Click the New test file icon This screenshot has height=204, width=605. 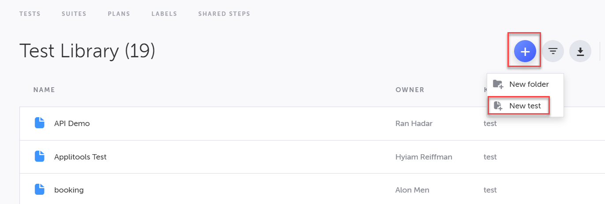click(x=498, y=106)
